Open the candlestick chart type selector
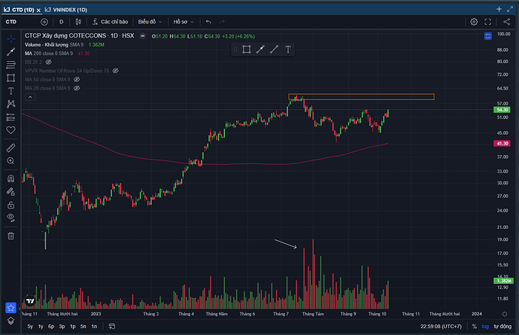 (x=77, y=22)
